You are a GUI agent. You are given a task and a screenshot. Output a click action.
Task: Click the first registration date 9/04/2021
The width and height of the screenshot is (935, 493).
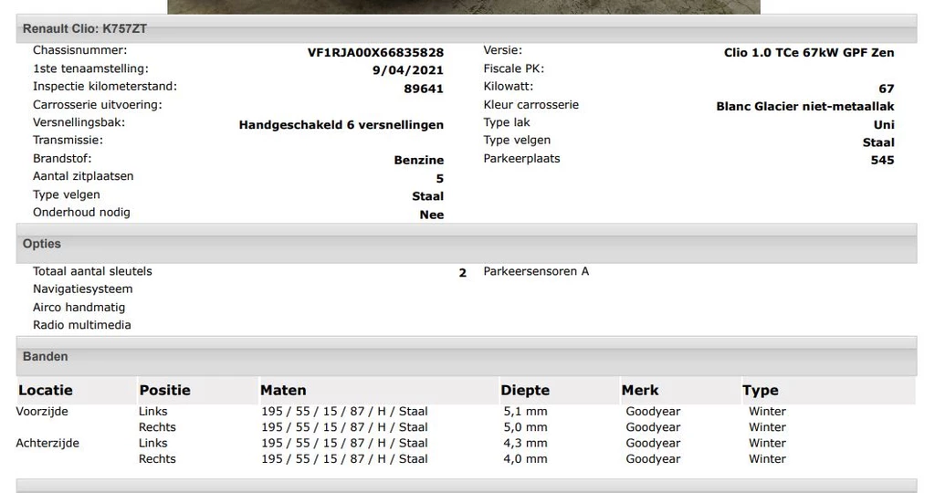coord(408,71)
